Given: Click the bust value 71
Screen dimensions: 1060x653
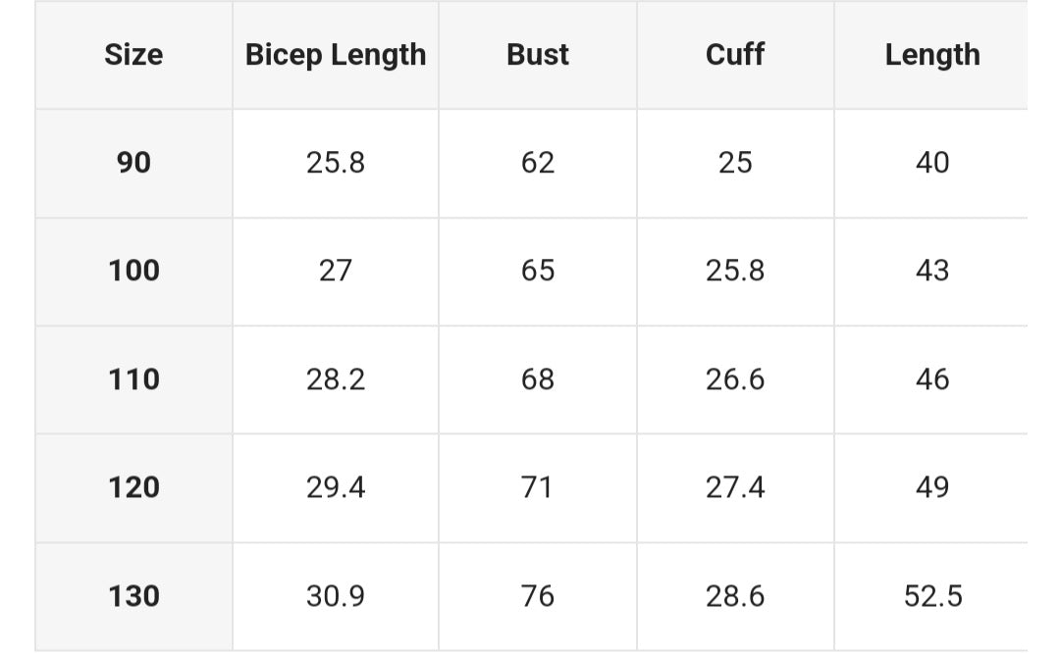Looking at the screenshot, I should point(538,487).
